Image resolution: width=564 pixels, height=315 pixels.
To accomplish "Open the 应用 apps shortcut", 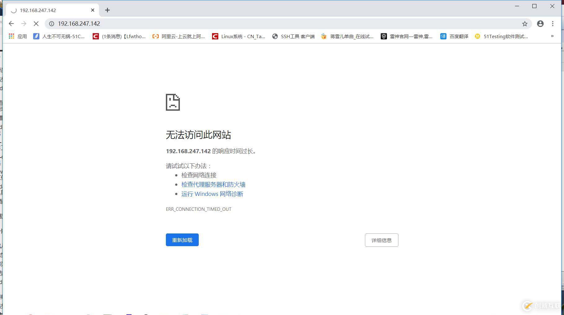I will (18, 36).
